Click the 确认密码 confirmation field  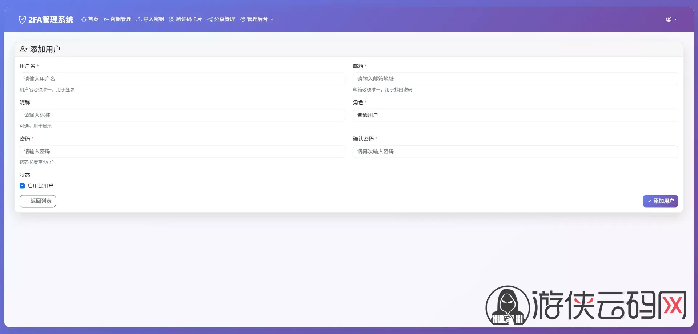pos(515,152)
